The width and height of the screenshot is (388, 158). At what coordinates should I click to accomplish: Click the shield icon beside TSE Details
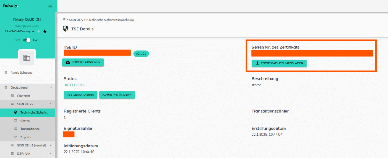(x=66, y=29)
